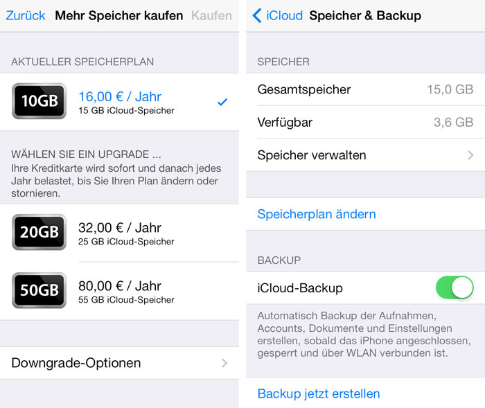This screenshot has height=408, width=485.
Task: Tap the Kaufen button
Action: [211, 15]
